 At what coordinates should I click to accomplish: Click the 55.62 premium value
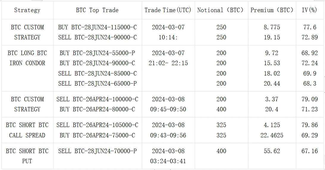272,151
